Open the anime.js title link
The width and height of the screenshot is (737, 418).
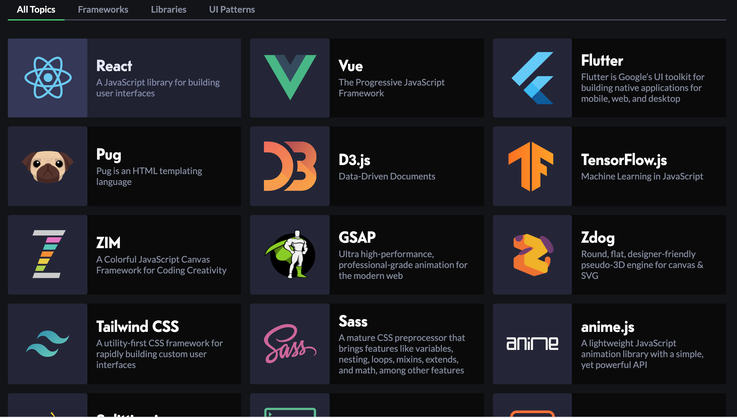coord(607,327)
